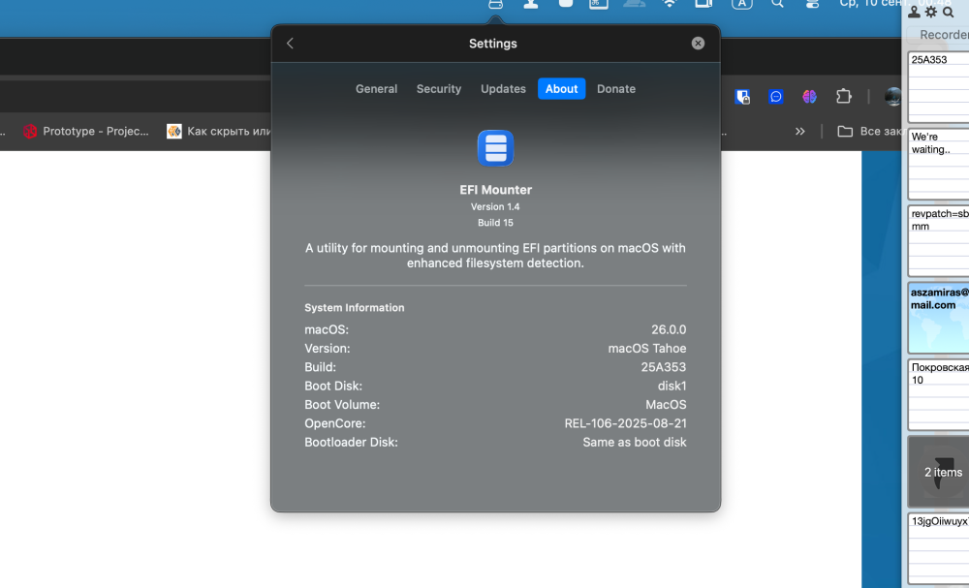This screenshot has width=969, height=588.
Task: Open the "Prototype - Projec..." bookmark
Action: point(86,131)
